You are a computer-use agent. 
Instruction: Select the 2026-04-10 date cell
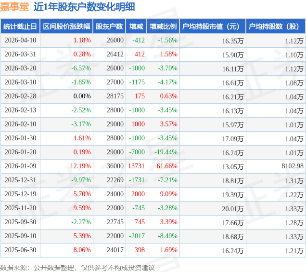20,41
